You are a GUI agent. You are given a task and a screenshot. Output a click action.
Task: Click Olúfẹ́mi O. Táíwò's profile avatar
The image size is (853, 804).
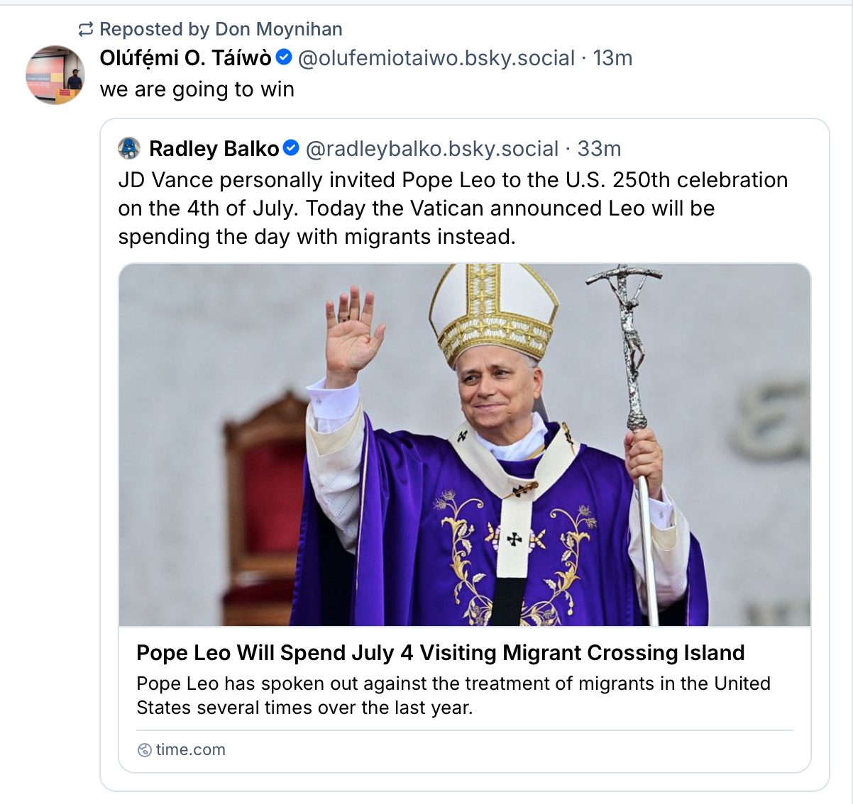coord(55,75)
